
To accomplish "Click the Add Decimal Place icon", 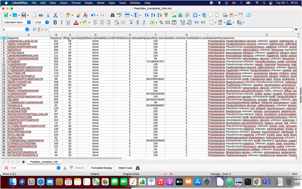I will [x=183, y=23].
